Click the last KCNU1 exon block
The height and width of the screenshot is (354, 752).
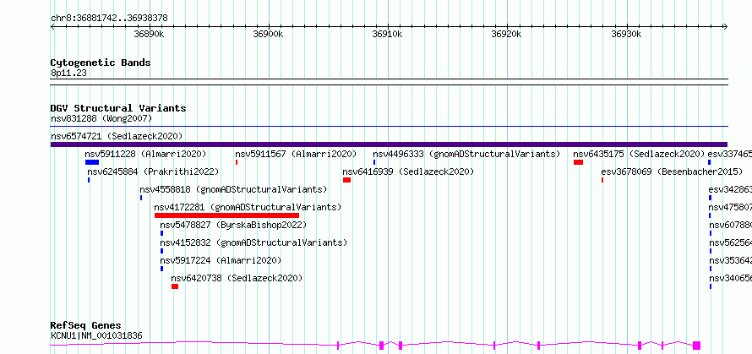coord(697,346)
